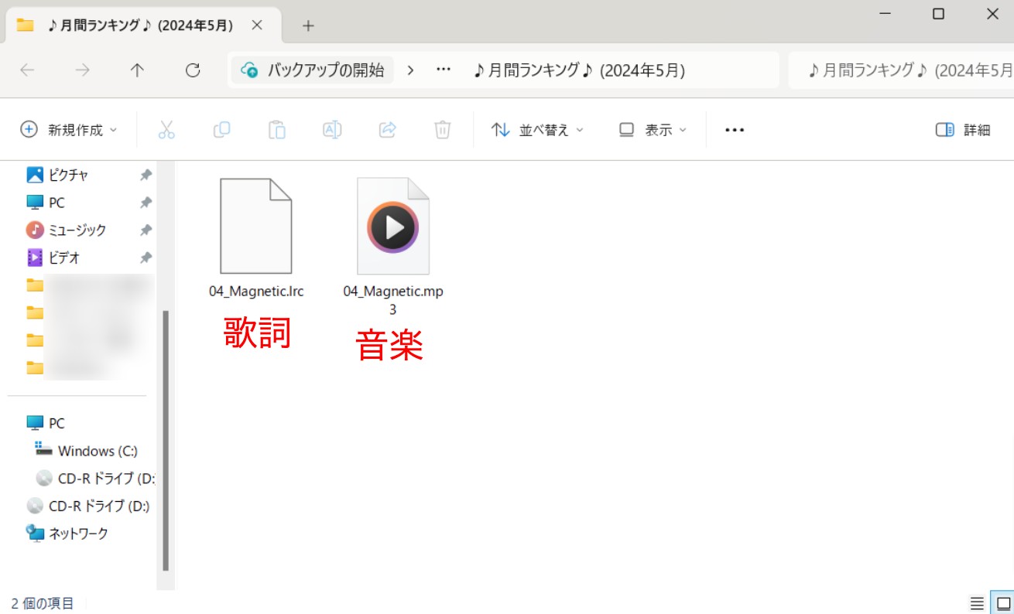Click the address bar folder name
Viewport: 1014px width, 614px height.
point(580,70)
